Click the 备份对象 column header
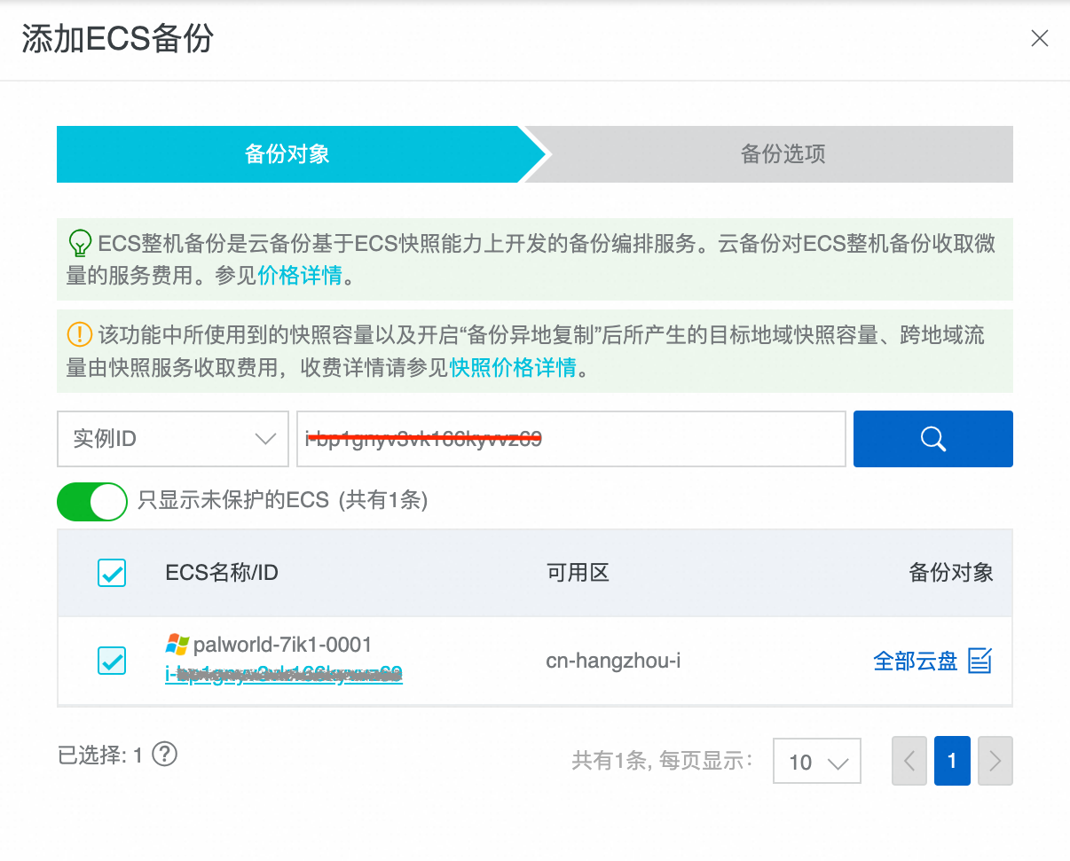Screen dimensions: 1070x861 (951, 573)
